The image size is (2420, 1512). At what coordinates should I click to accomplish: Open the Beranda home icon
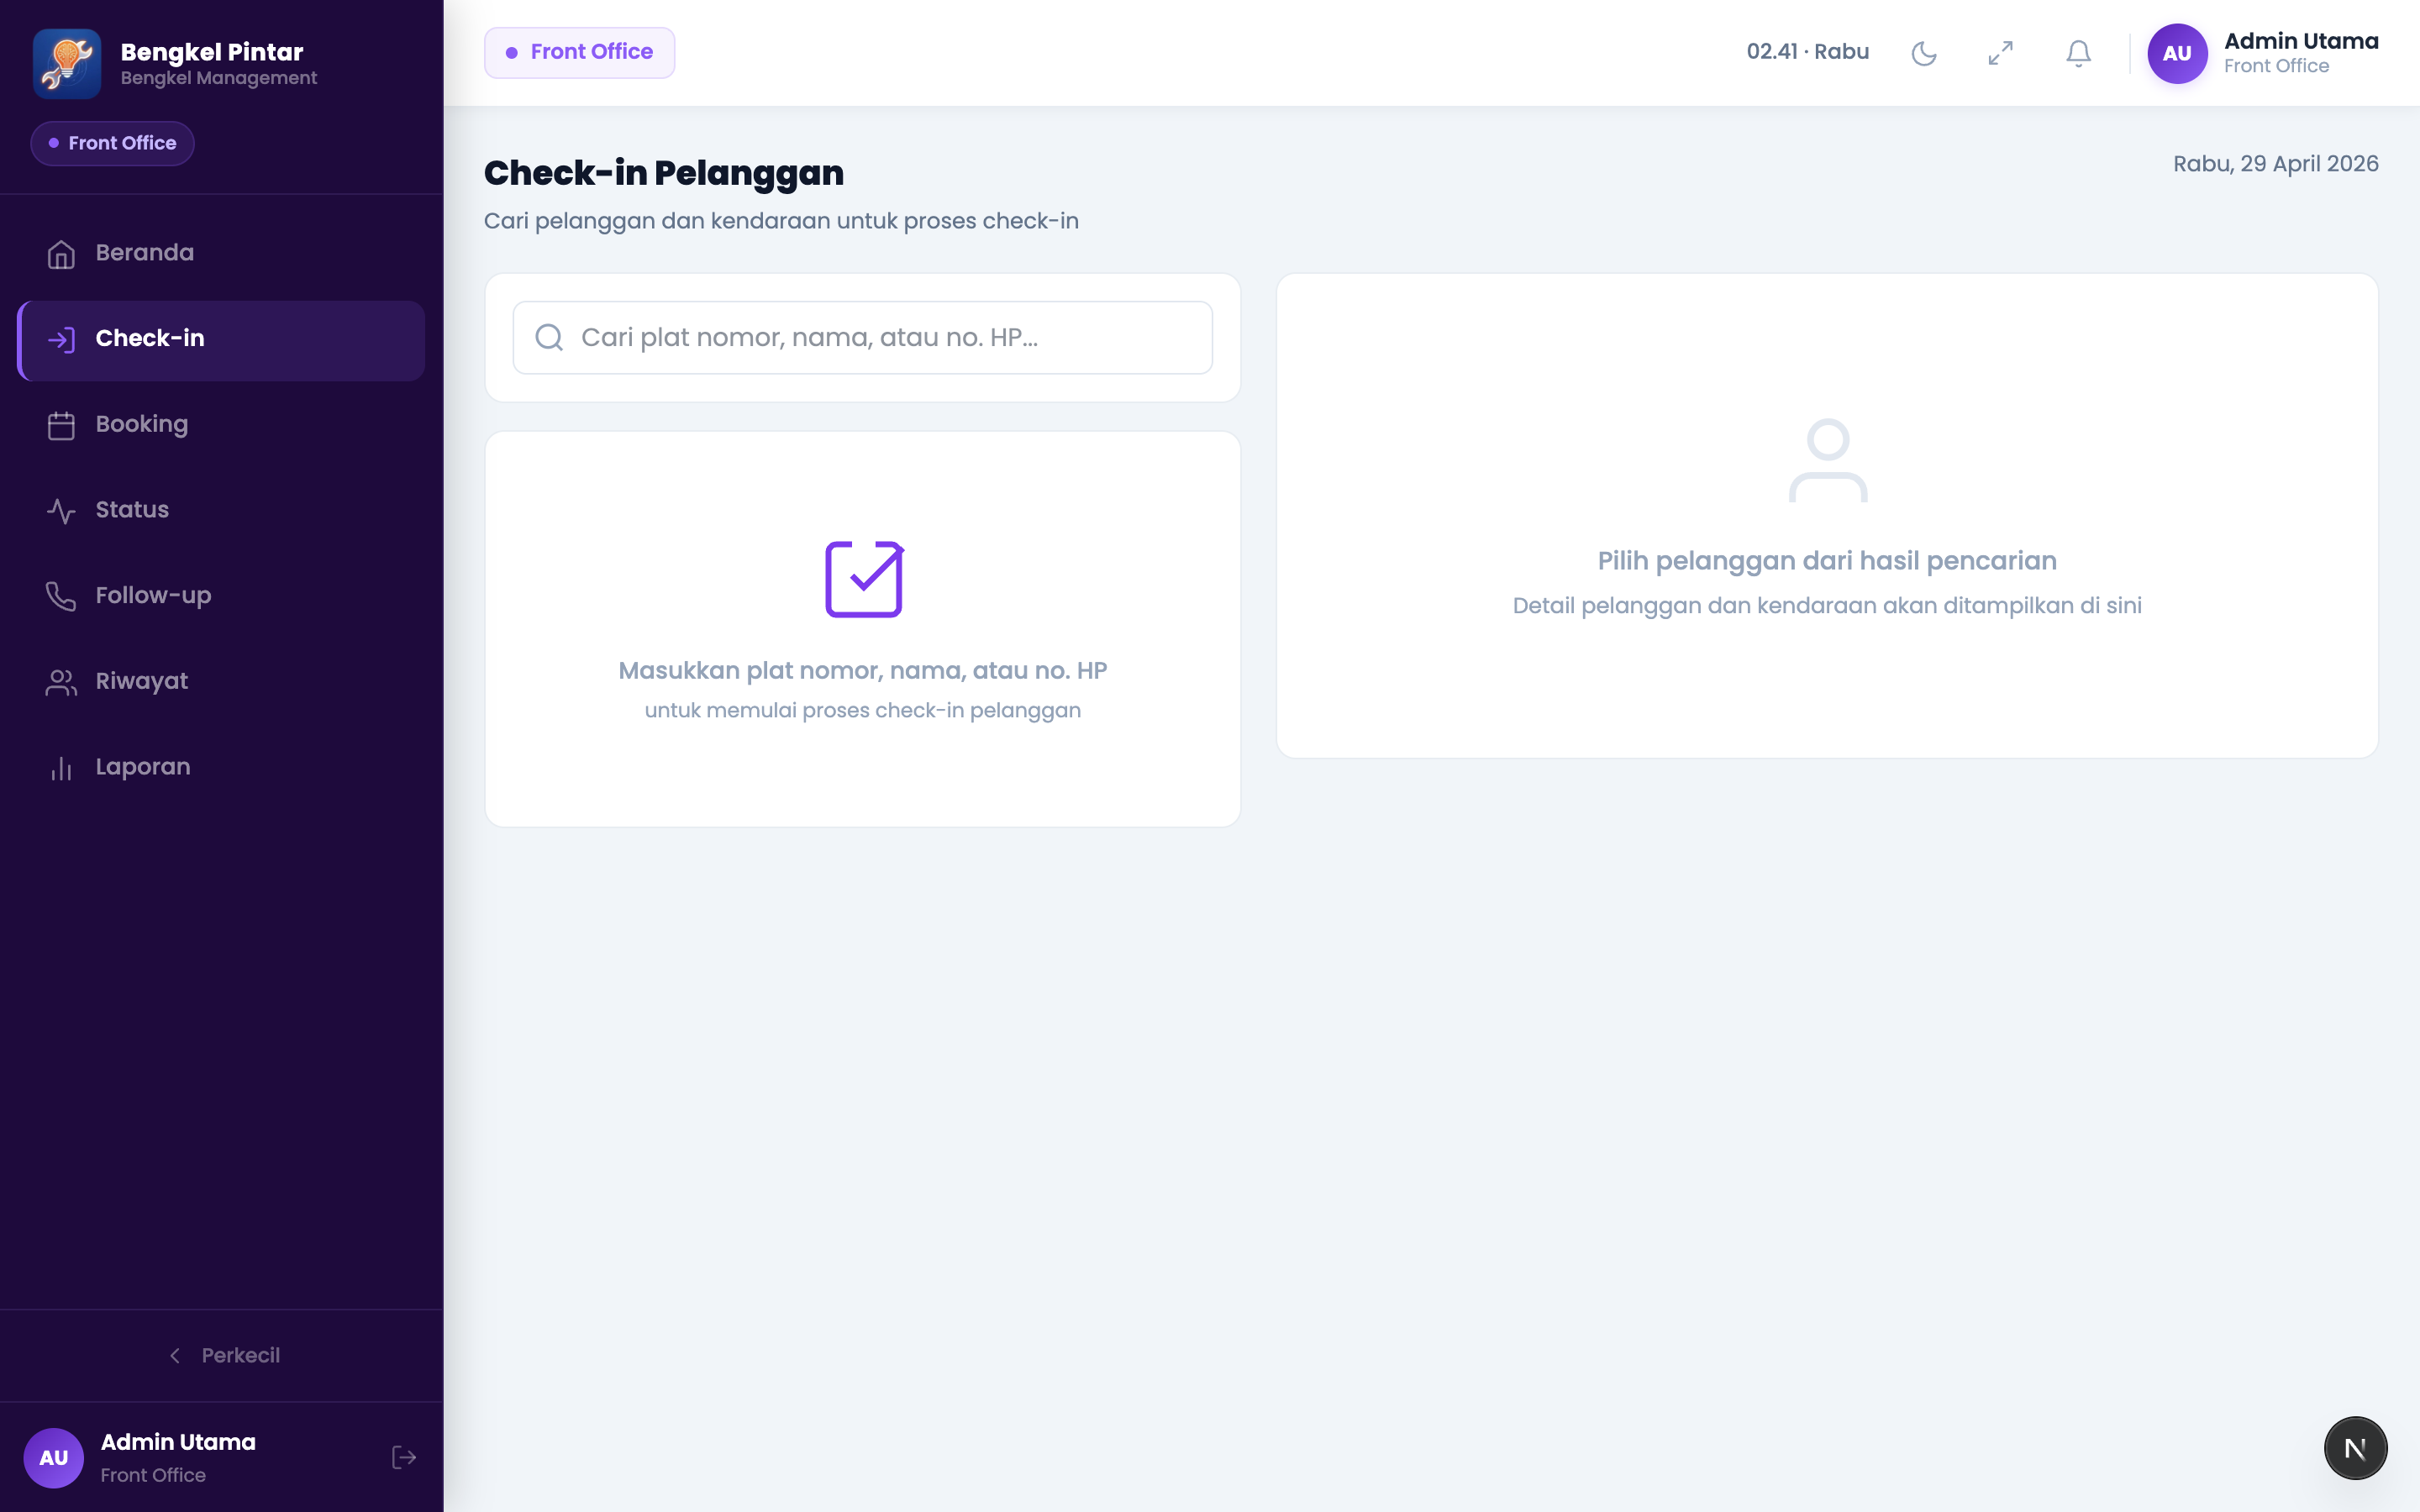tap(61, 254)
